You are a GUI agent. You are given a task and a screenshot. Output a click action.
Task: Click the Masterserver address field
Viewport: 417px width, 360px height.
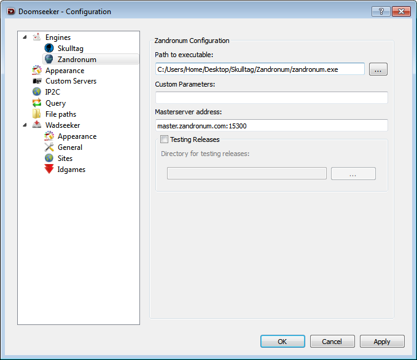pos(271,125)
